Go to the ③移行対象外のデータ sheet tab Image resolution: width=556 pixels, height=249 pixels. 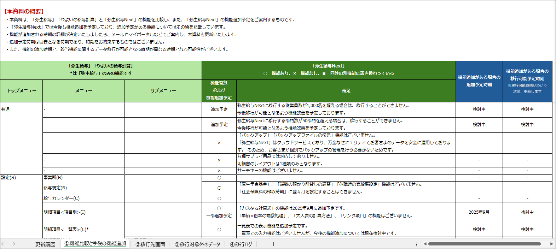click(x=198, y=244)
